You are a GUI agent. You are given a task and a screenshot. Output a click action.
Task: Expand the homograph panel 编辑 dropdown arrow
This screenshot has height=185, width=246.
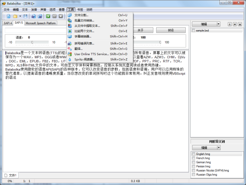[218, 147]
